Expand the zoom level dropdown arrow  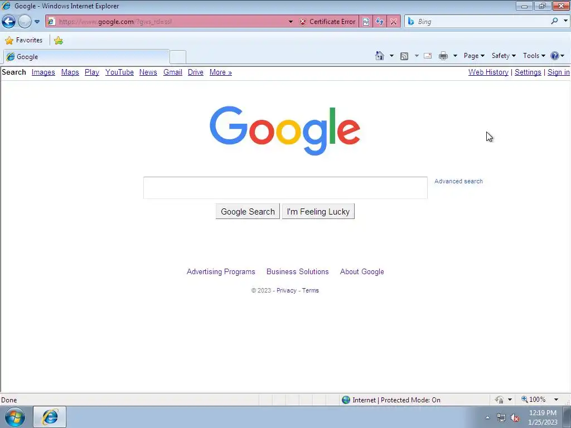pos(556,400)
